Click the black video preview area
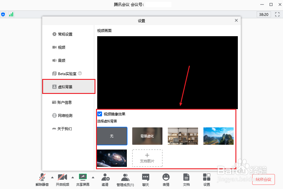283x189 pixels. coord(168,72)
